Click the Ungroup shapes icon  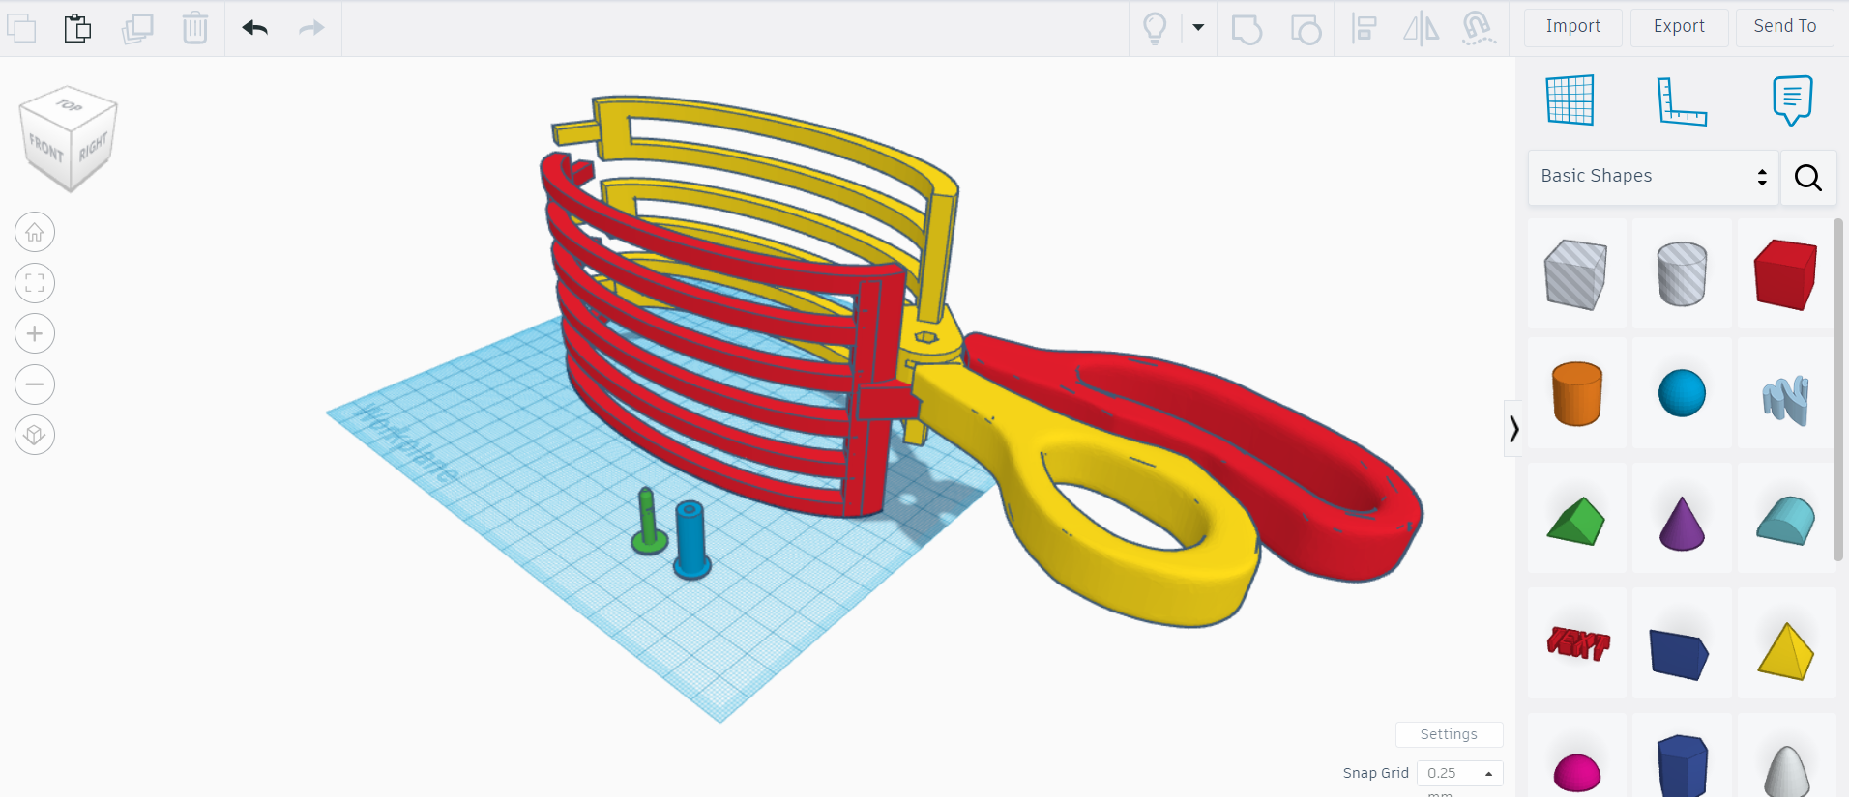click(x=1306, y=29)
